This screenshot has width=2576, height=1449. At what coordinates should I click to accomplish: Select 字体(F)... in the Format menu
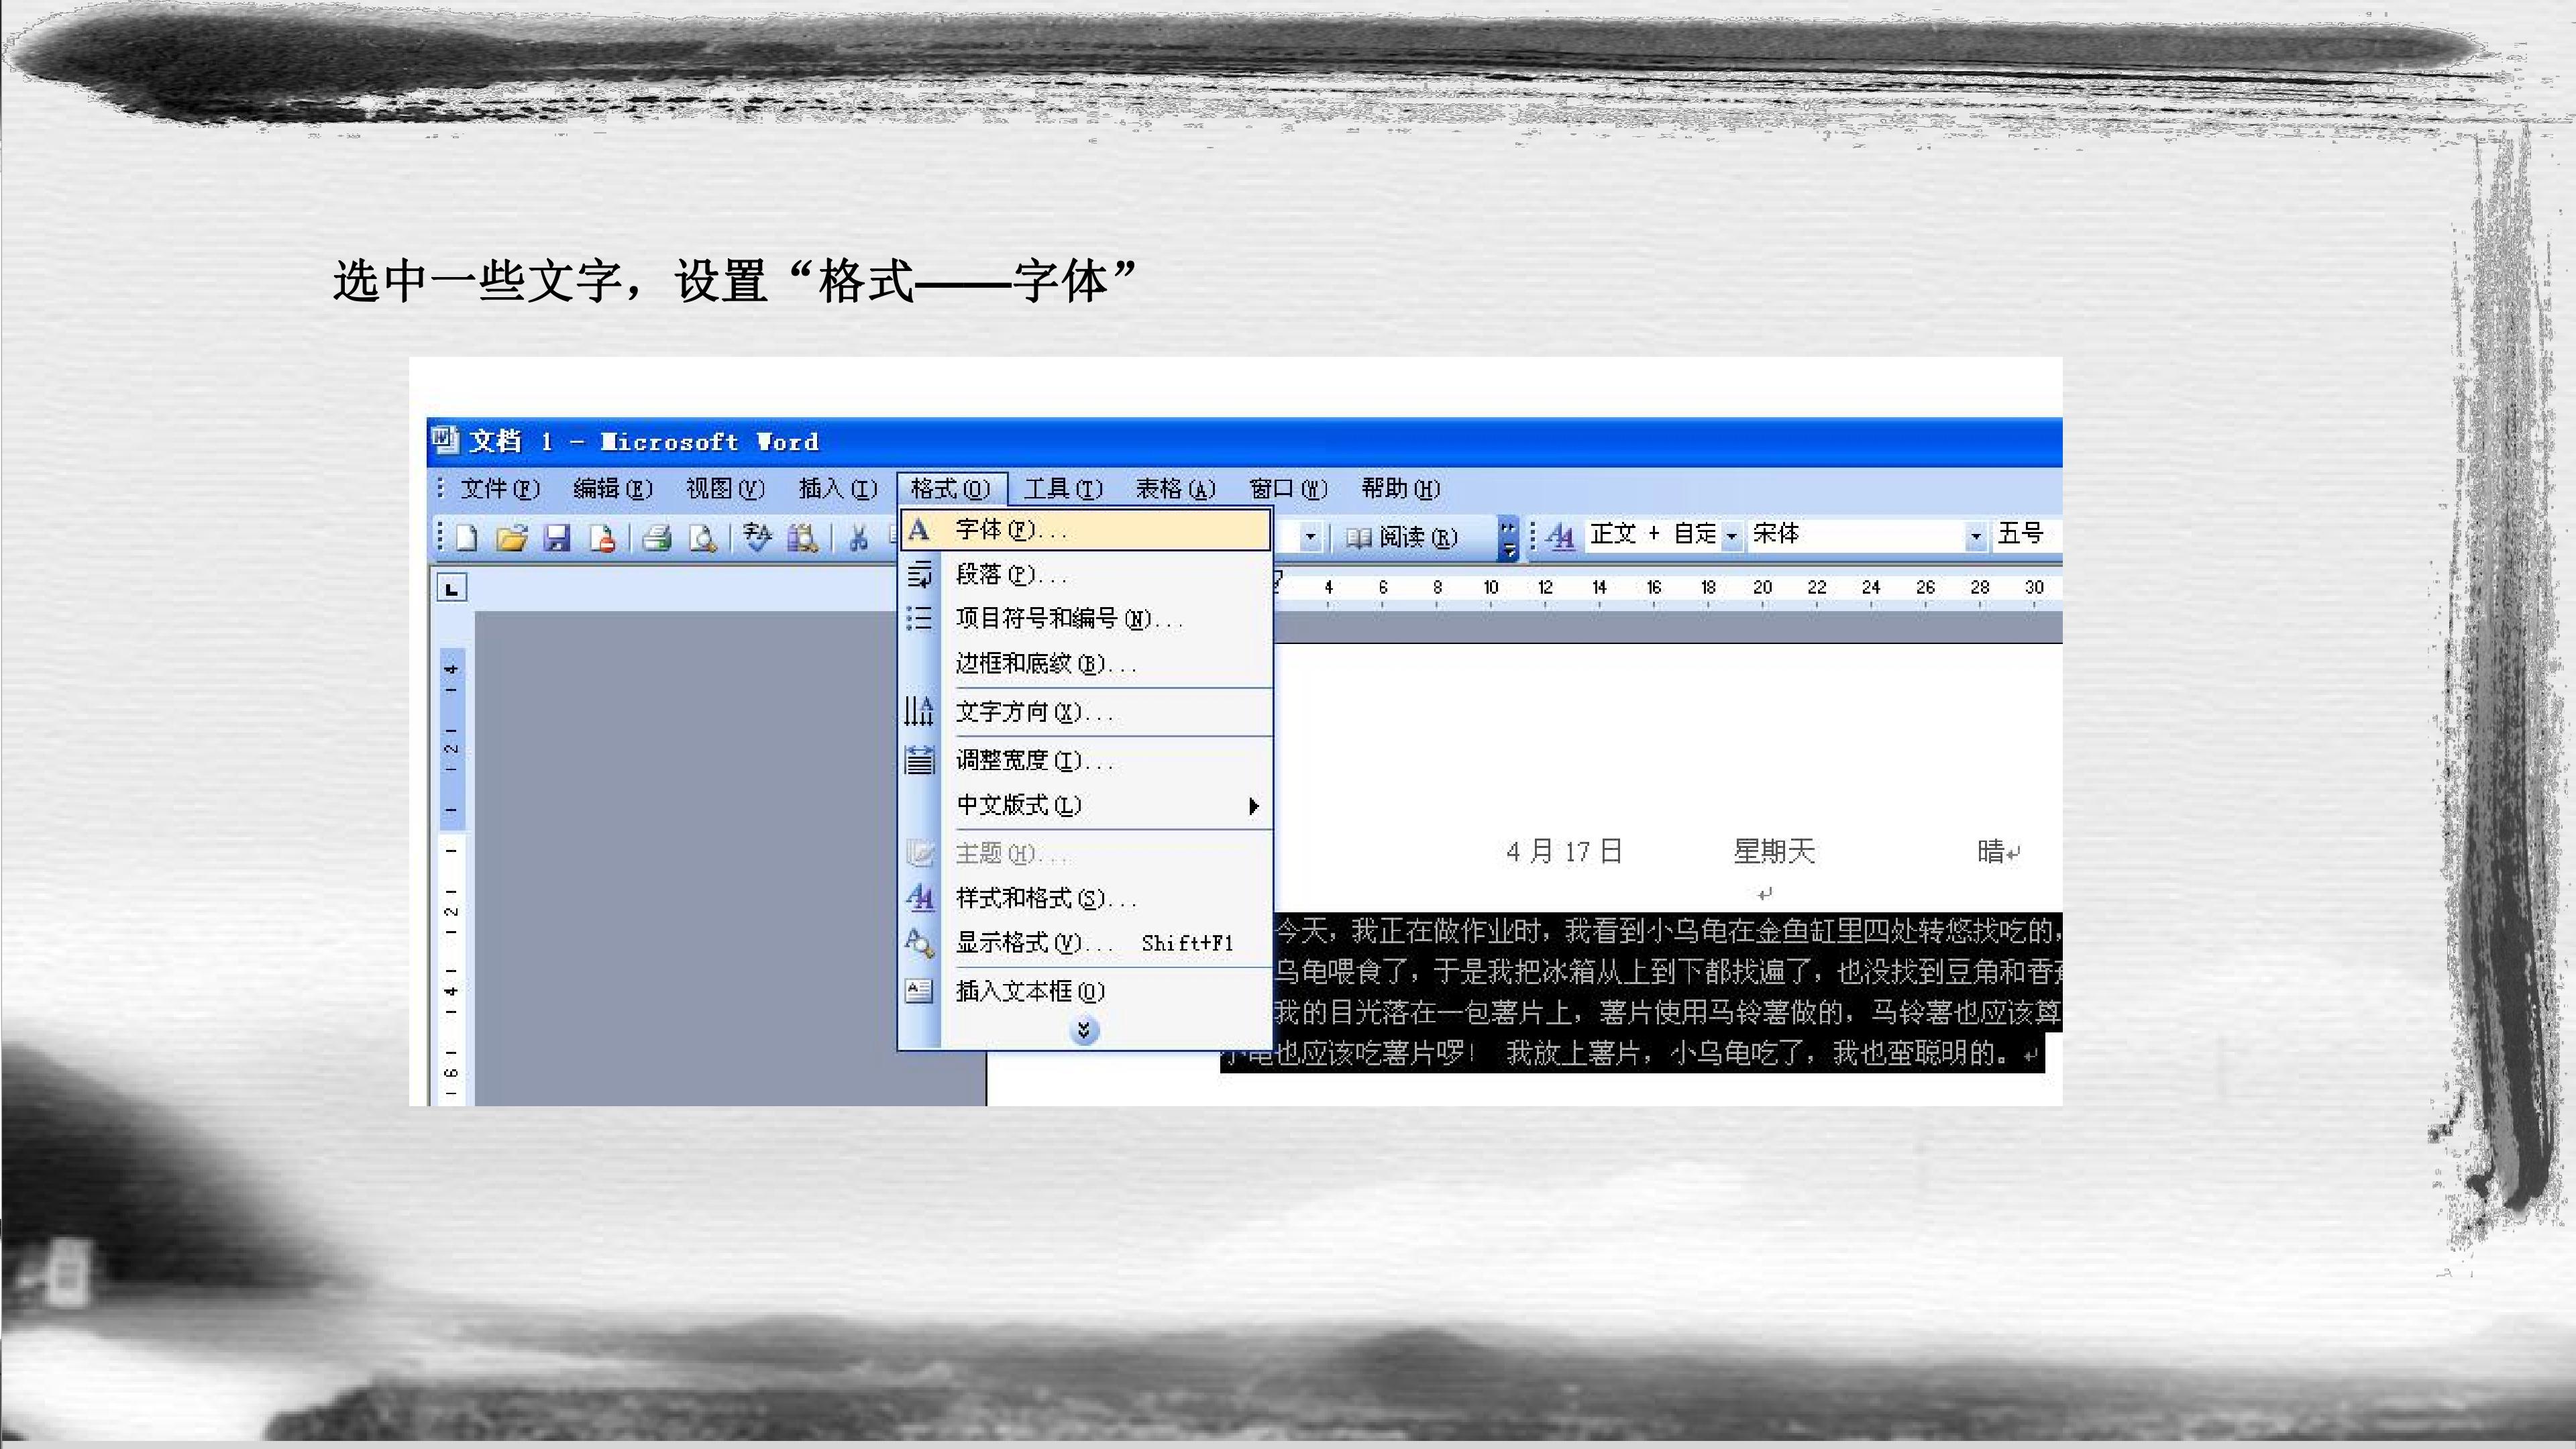point(1086,530)
